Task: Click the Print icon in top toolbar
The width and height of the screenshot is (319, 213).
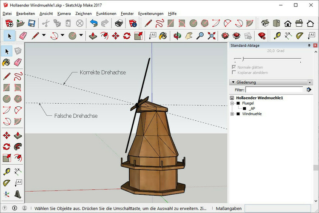Action: click(x=120, y=23)
